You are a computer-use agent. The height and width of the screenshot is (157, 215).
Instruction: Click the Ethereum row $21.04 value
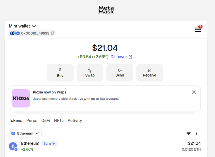pyautogui.click(x=194, y=143)
